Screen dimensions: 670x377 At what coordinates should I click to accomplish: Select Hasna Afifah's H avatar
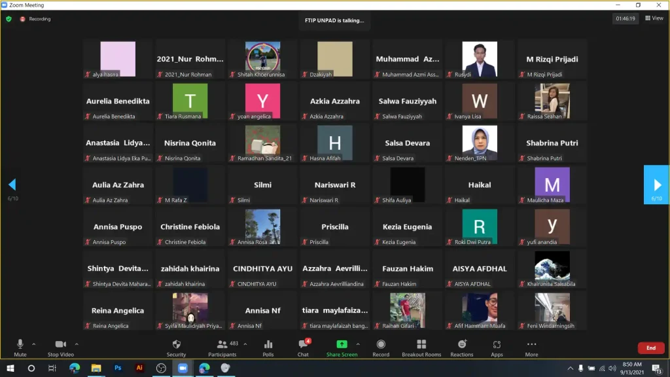tap(335, 143)
